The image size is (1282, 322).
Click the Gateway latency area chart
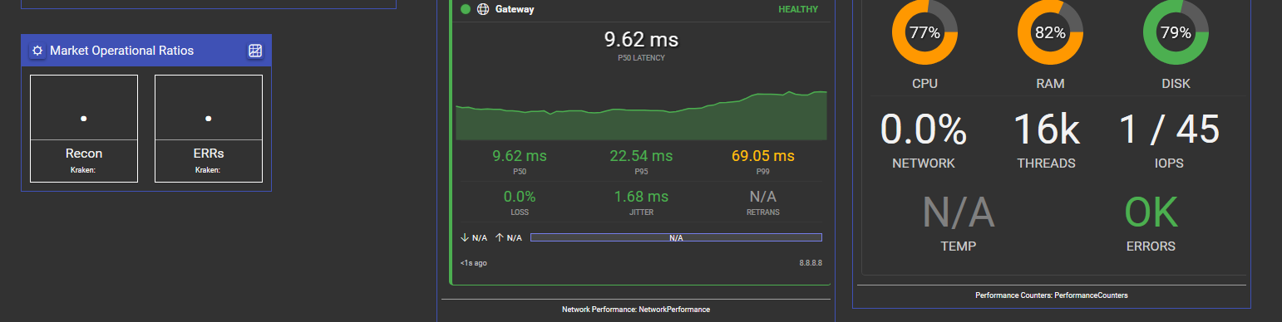tap(641, 115)
